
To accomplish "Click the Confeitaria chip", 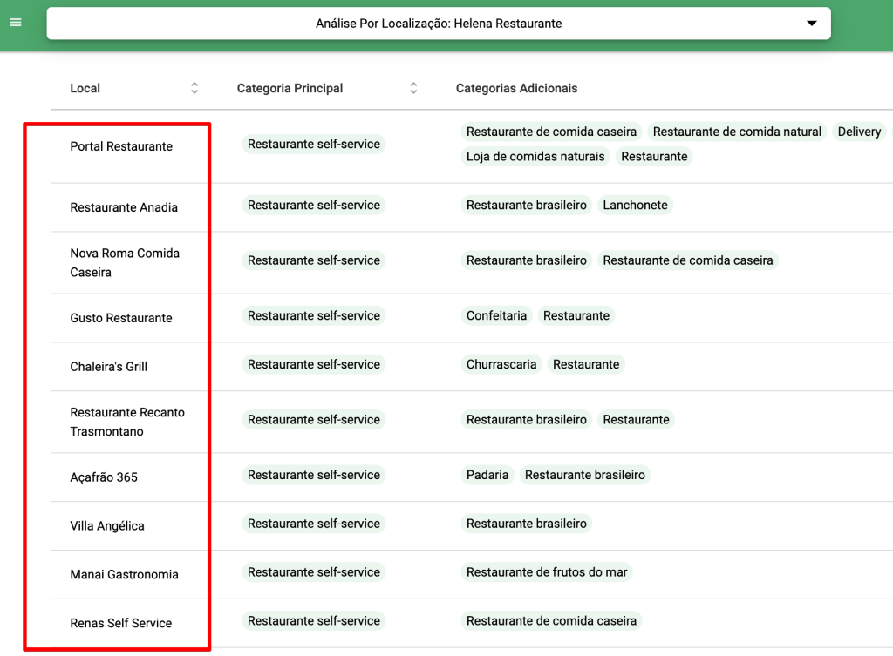I will 496,315.
